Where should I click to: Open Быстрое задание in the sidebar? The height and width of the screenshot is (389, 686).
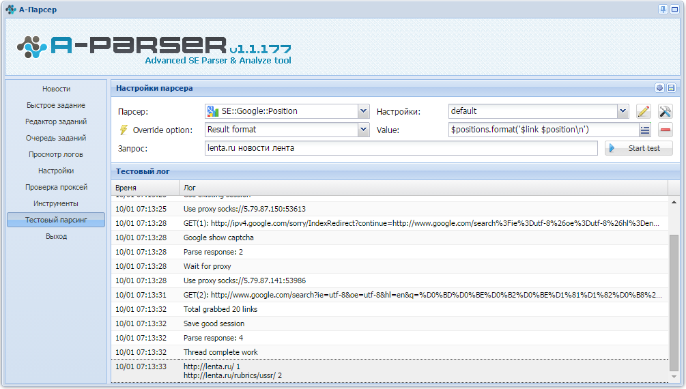click(x=56, y=105)
